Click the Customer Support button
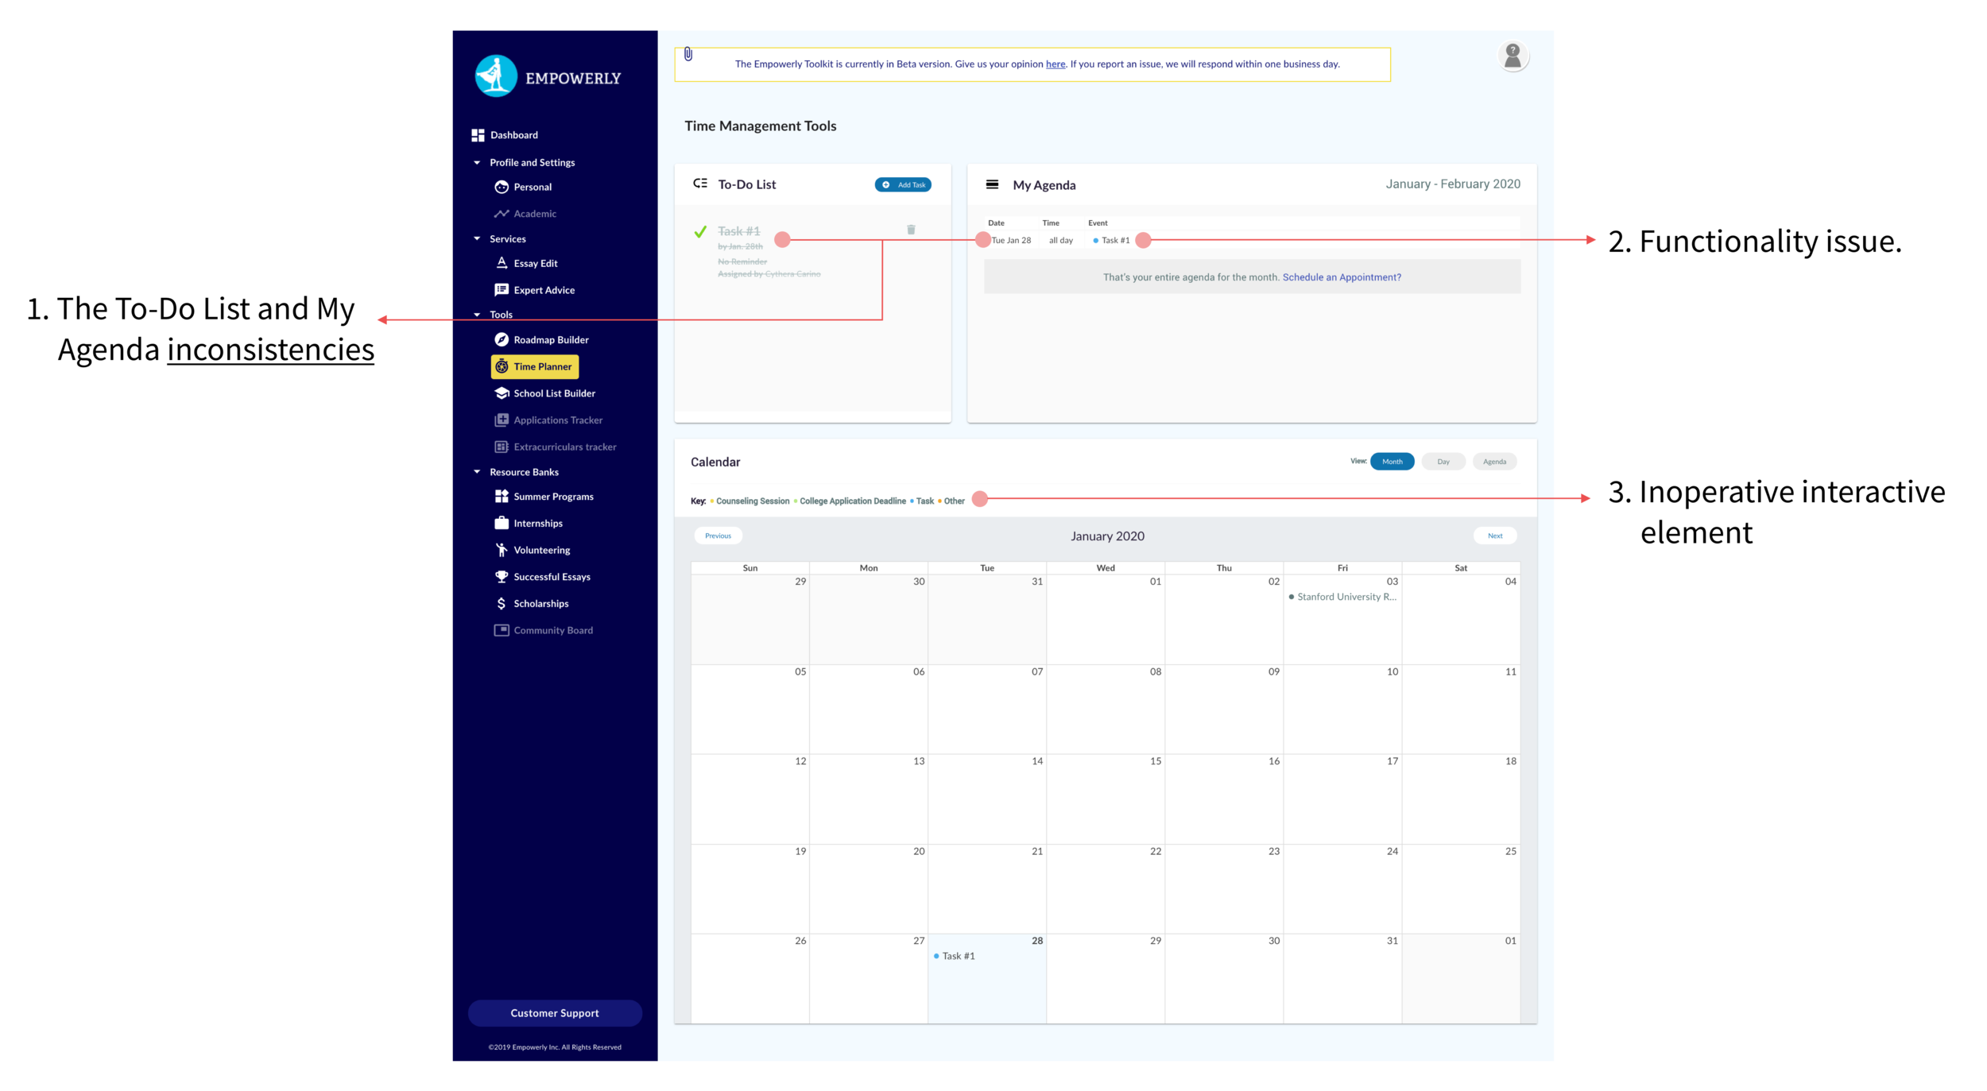Image resolution: width=1987 pixels, height=1091 pixels. point(555,1013)
